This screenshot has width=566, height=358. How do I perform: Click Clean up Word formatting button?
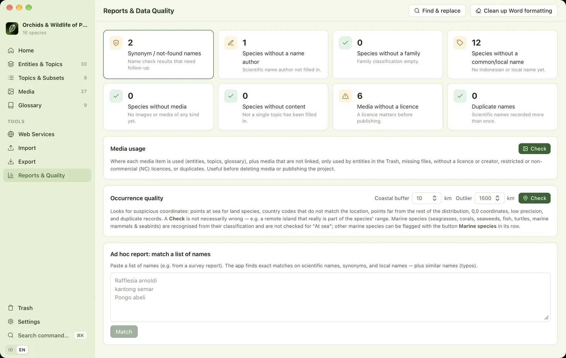point(514,11)
